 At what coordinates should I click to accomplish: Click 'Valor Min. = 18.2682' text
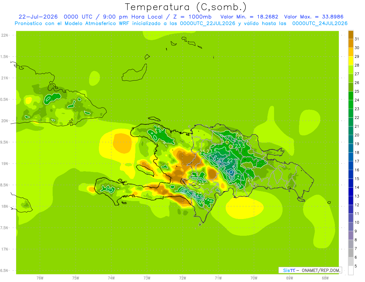(x=249, y=17)
